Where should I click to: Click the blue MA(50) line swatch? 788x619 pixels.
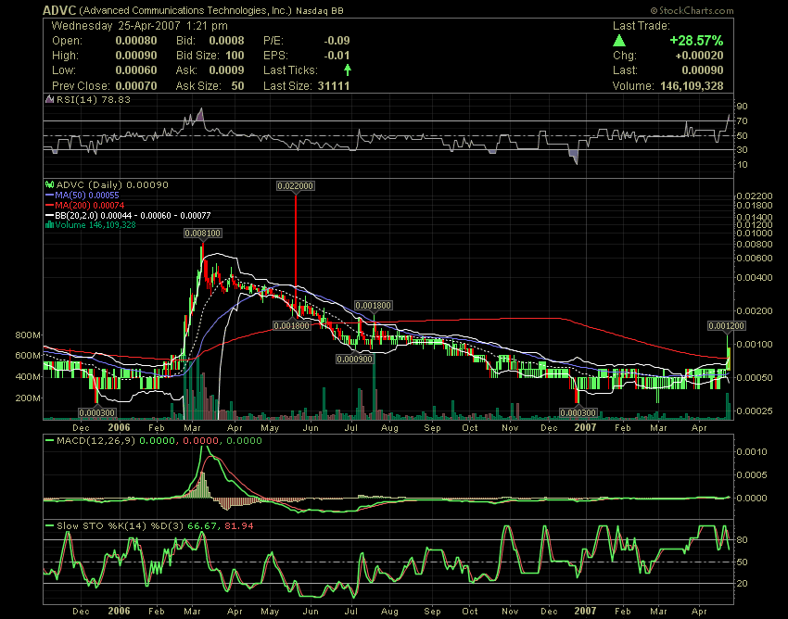click(x=49, y=195)
